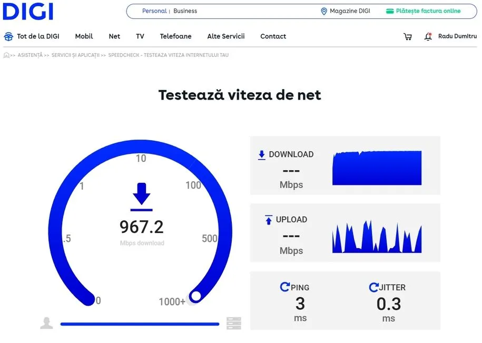This screenshot has width=482, height=343.
Task: Click the server icon below gauge
Action: click(x=234, y=323)
